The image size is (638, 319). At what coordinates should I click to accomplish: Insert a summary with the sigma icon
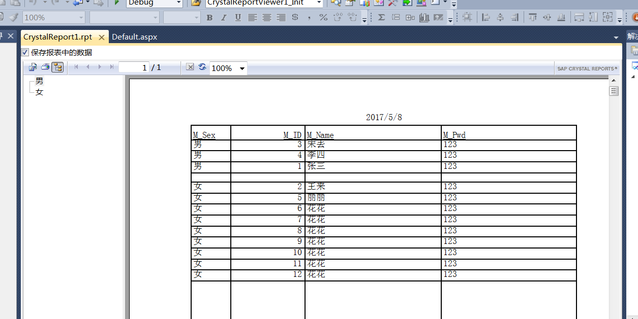[x=381, y=18]
